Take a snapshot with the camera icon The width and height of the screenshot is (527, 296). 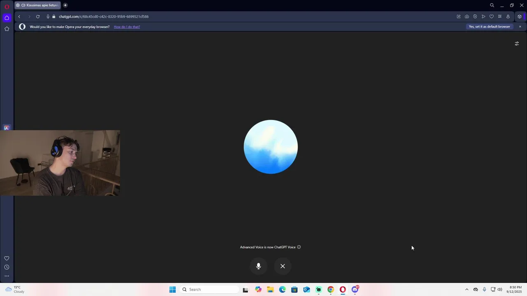click(467, 16)
